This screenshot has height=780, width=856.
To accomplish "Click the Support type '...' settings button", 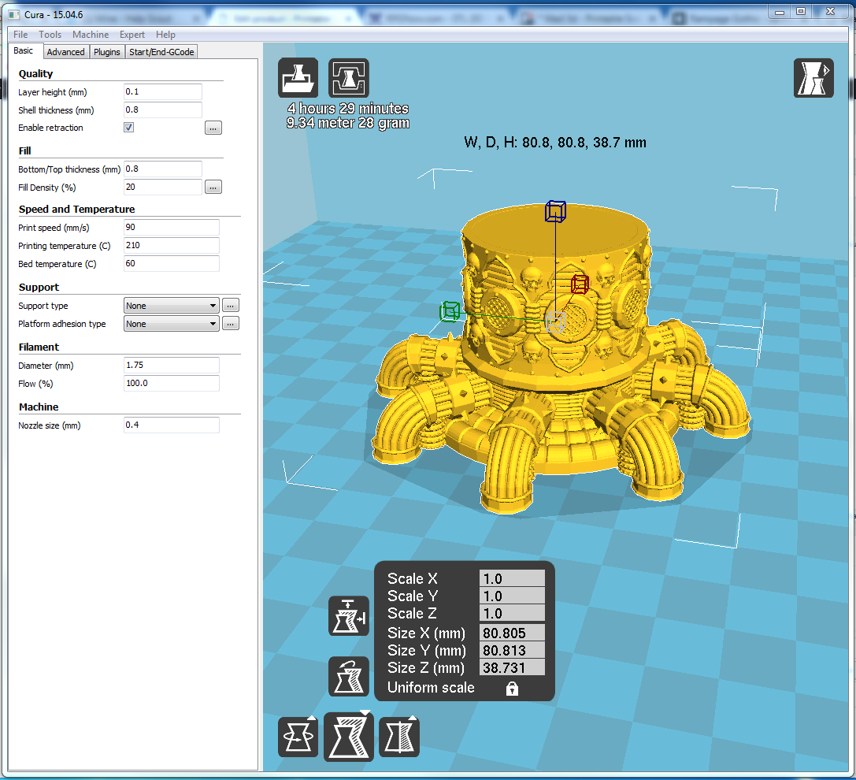I will tap(230, 306).
